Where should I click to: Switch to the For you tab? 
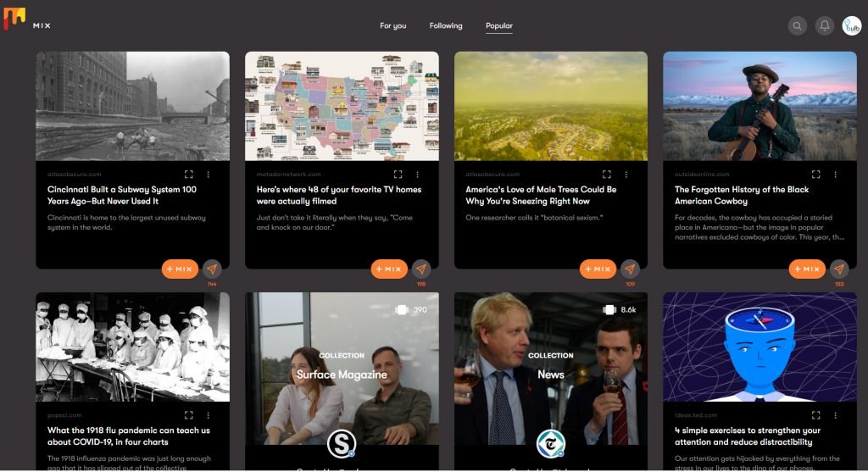pos(392,26)
